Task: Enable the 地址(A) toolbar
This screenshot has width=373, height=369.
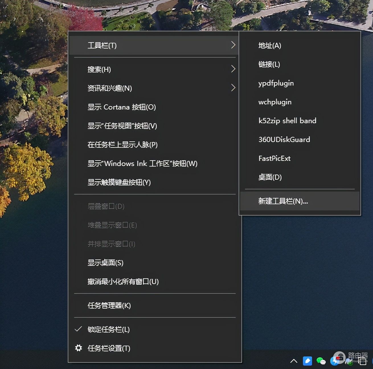Action: (x=300, y=45)
